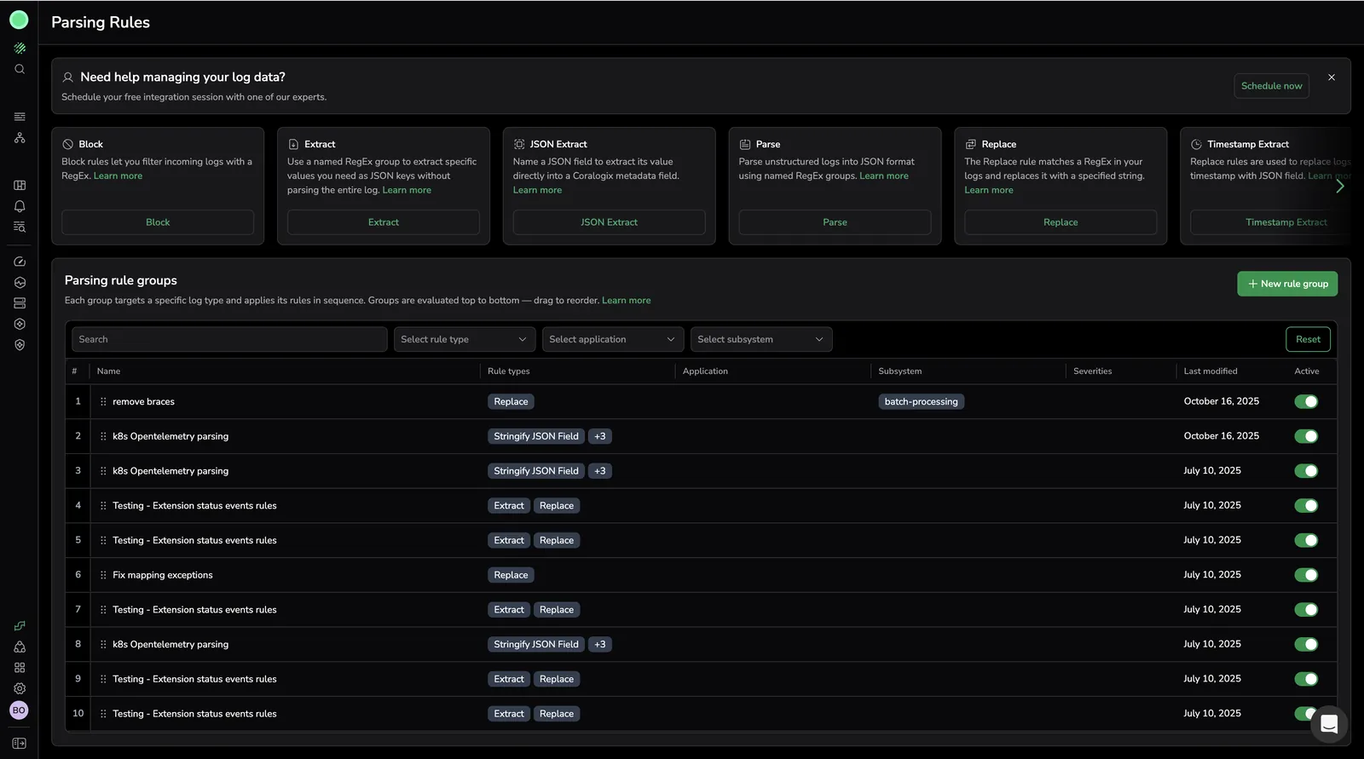Sort by Name column header
Image resolution: width=1364 pixels, height=759 pixels.
click(x=108, y=371)
